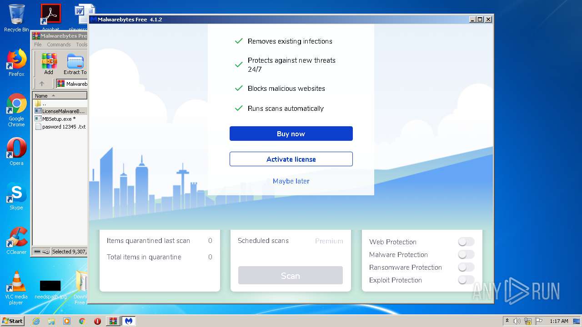Select 'pasword 12345 .txt' in WinRAR
Screen dimensions: 582x327
60,127
